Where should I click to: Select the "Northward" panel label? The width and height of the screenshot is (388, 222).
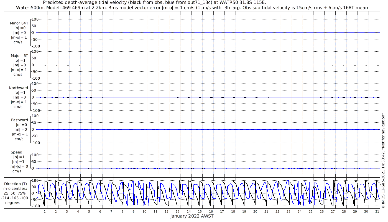pos(18,88)
